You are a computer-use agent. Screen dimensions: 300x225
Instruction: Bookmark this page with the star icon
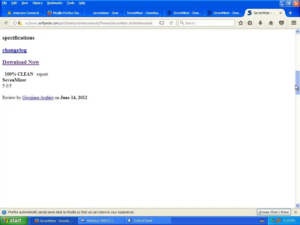tap(241, 23)
